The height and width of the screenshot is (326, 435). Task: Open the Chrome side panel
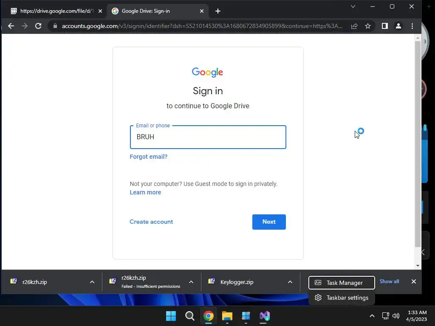coord(385,26)
